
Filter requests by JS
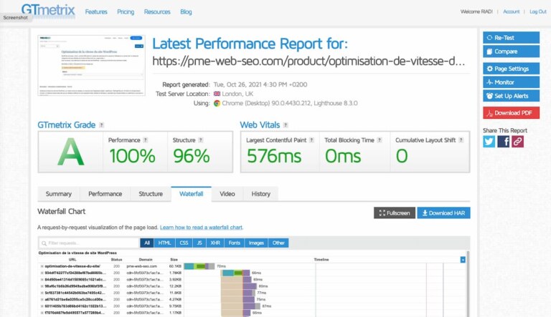199,243
